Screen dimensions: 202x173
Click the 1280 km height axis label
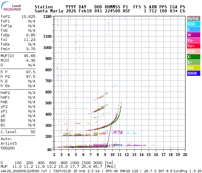point(47,17)
